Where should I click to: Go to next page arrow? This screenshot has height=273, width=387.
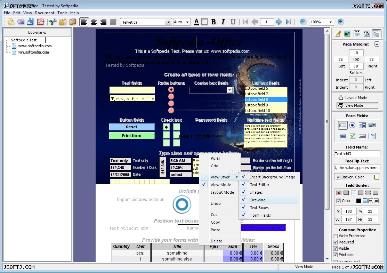pos(279,22)
